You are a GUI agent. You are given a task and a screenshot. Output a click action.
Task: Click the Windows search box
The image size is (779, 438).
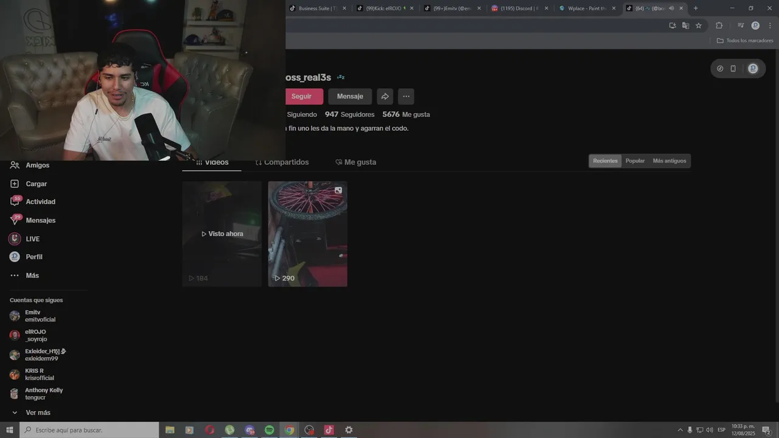[89, 430]
